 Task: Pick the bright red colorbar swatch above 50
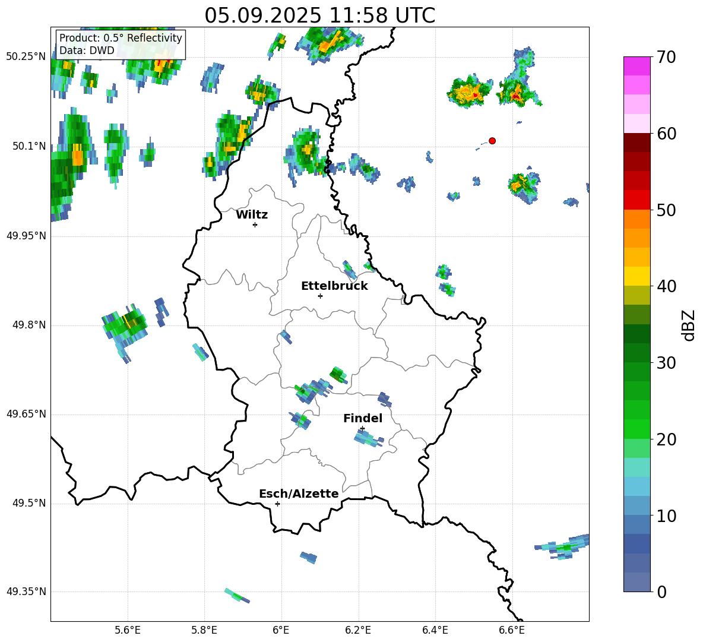[x=637, y=200]
